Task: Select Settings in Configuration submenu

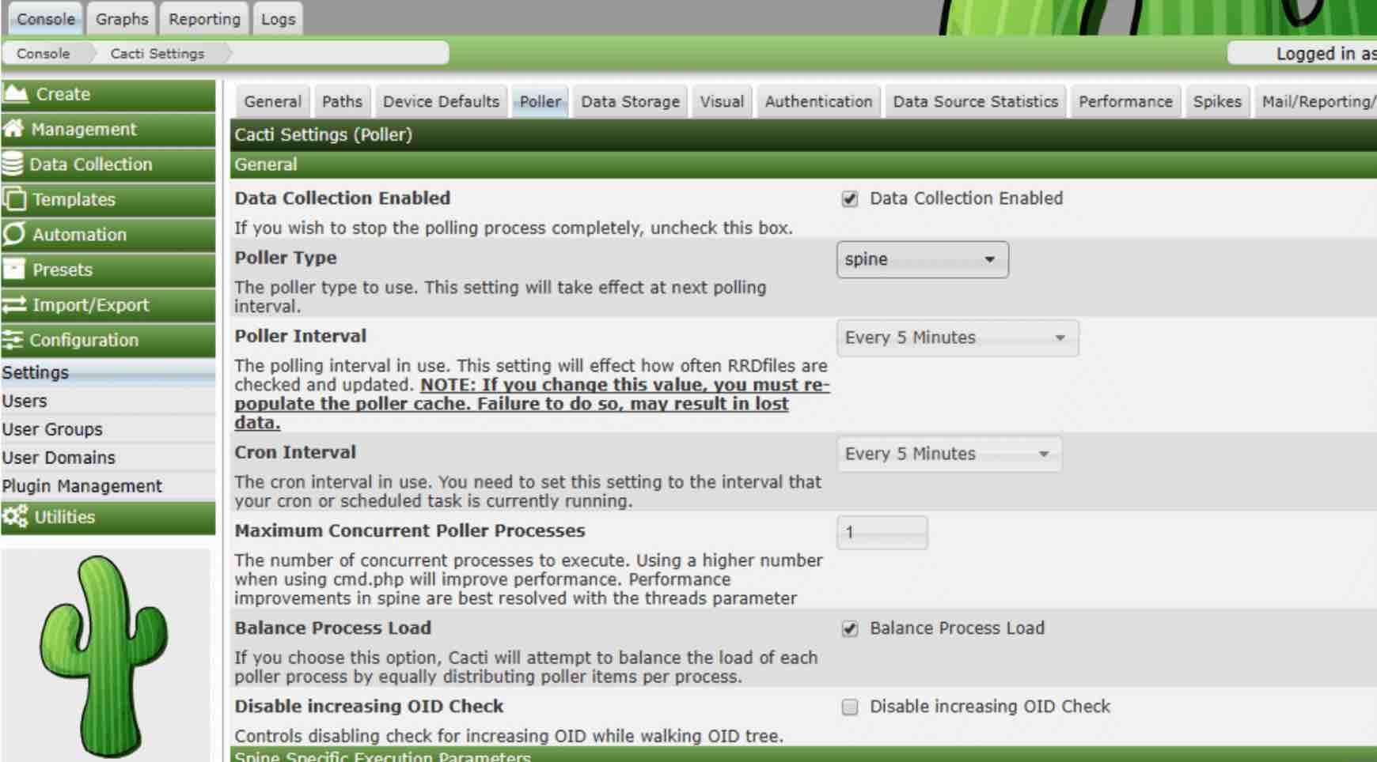Action: (x=107, y=372)
